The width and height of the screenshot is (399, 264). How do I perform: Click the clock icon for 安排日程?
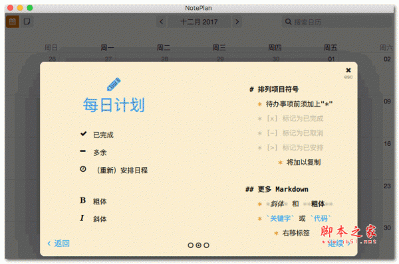tap(83, 168)
